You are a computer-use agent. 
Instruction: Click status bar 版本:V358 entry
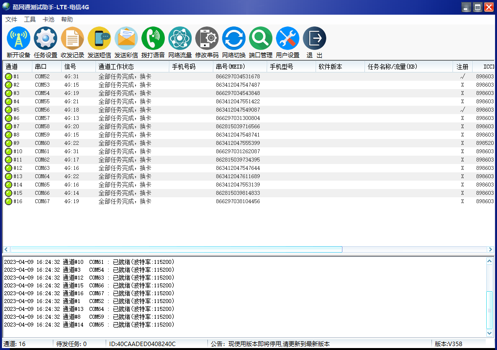(x=448, y=344)
